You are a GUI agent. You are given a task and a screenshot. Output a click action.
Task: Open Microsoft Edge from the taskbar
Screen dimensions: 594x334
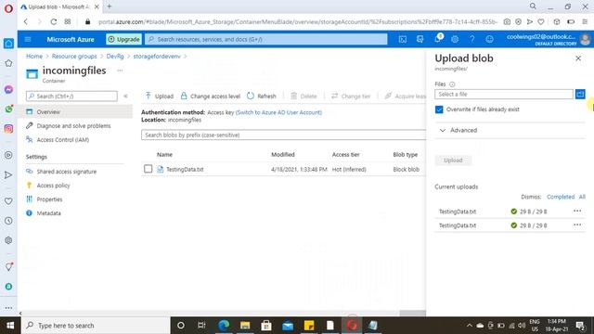224,326
